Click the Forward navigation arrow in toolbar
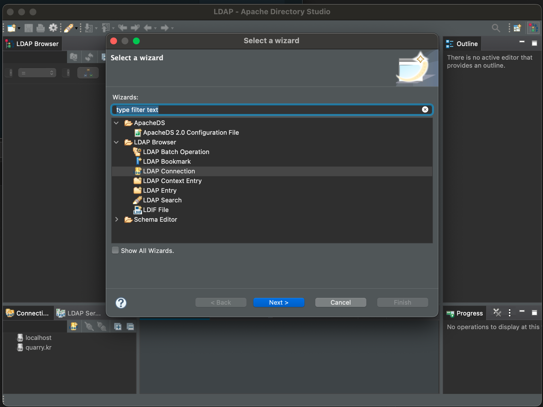 (165, 28)
